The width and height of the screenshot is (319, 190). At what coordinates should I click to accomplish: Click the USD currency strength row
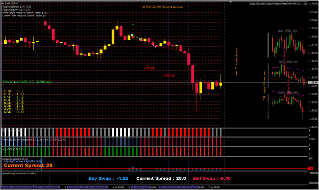pos(13,100)
